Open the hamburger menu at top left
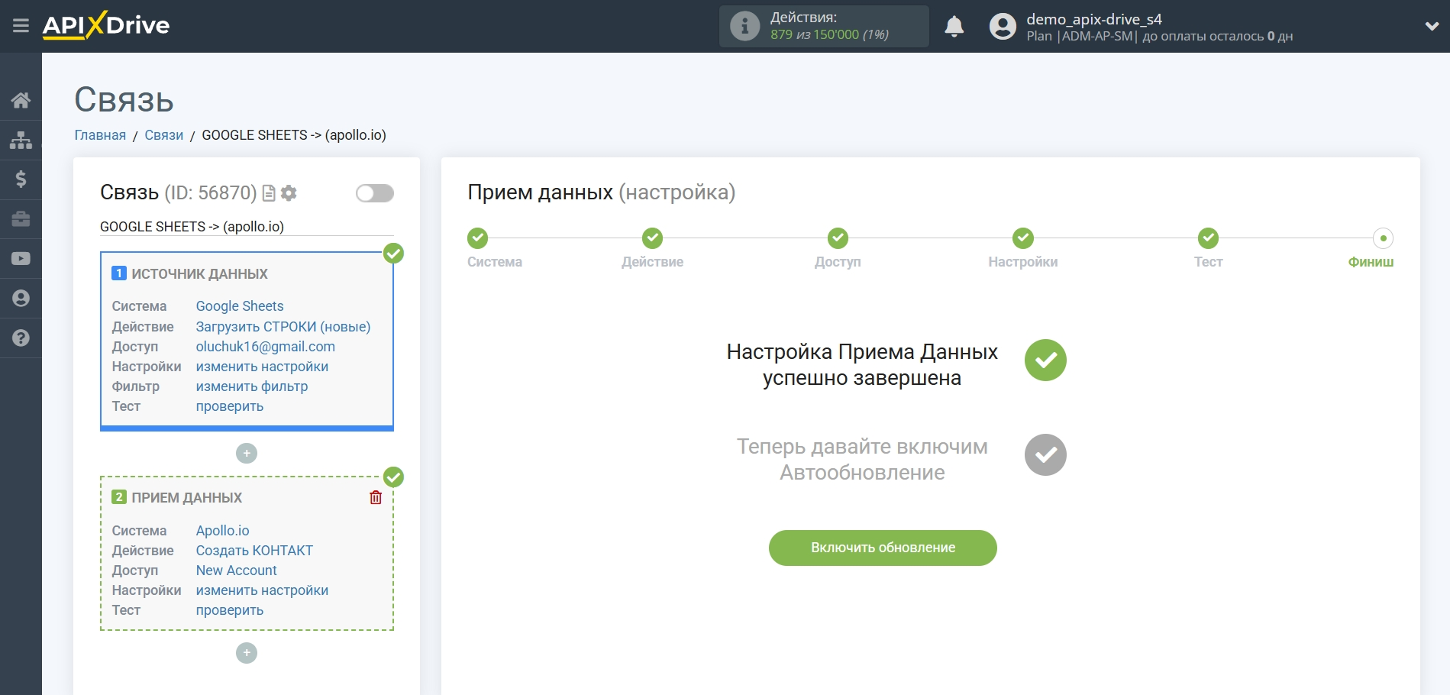Viewport: 1450px width, 695px height. click(x=21, y=25)
